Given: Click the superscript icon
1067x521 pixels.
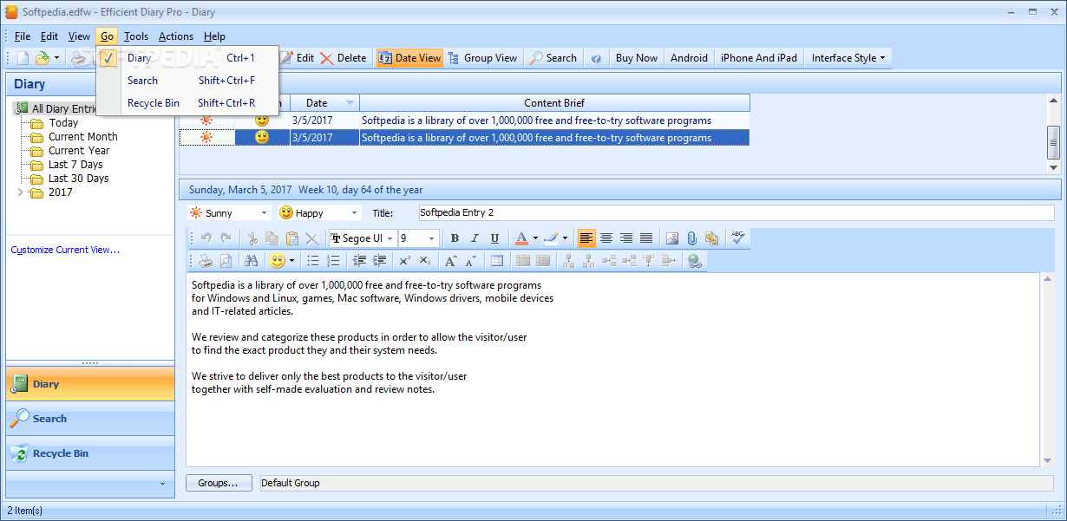Looking at the screenshot, I should [x=405, y=260].
